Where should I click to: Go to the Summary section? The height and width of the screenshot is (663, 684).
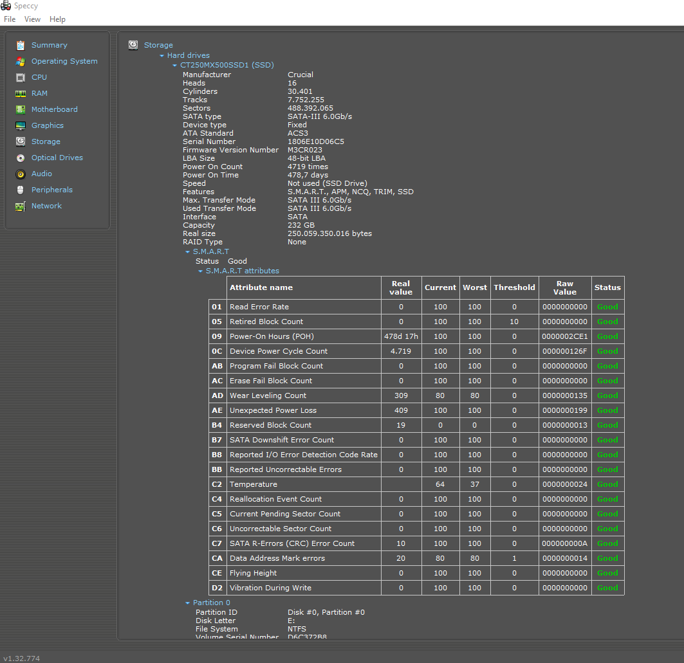(50, 45)
